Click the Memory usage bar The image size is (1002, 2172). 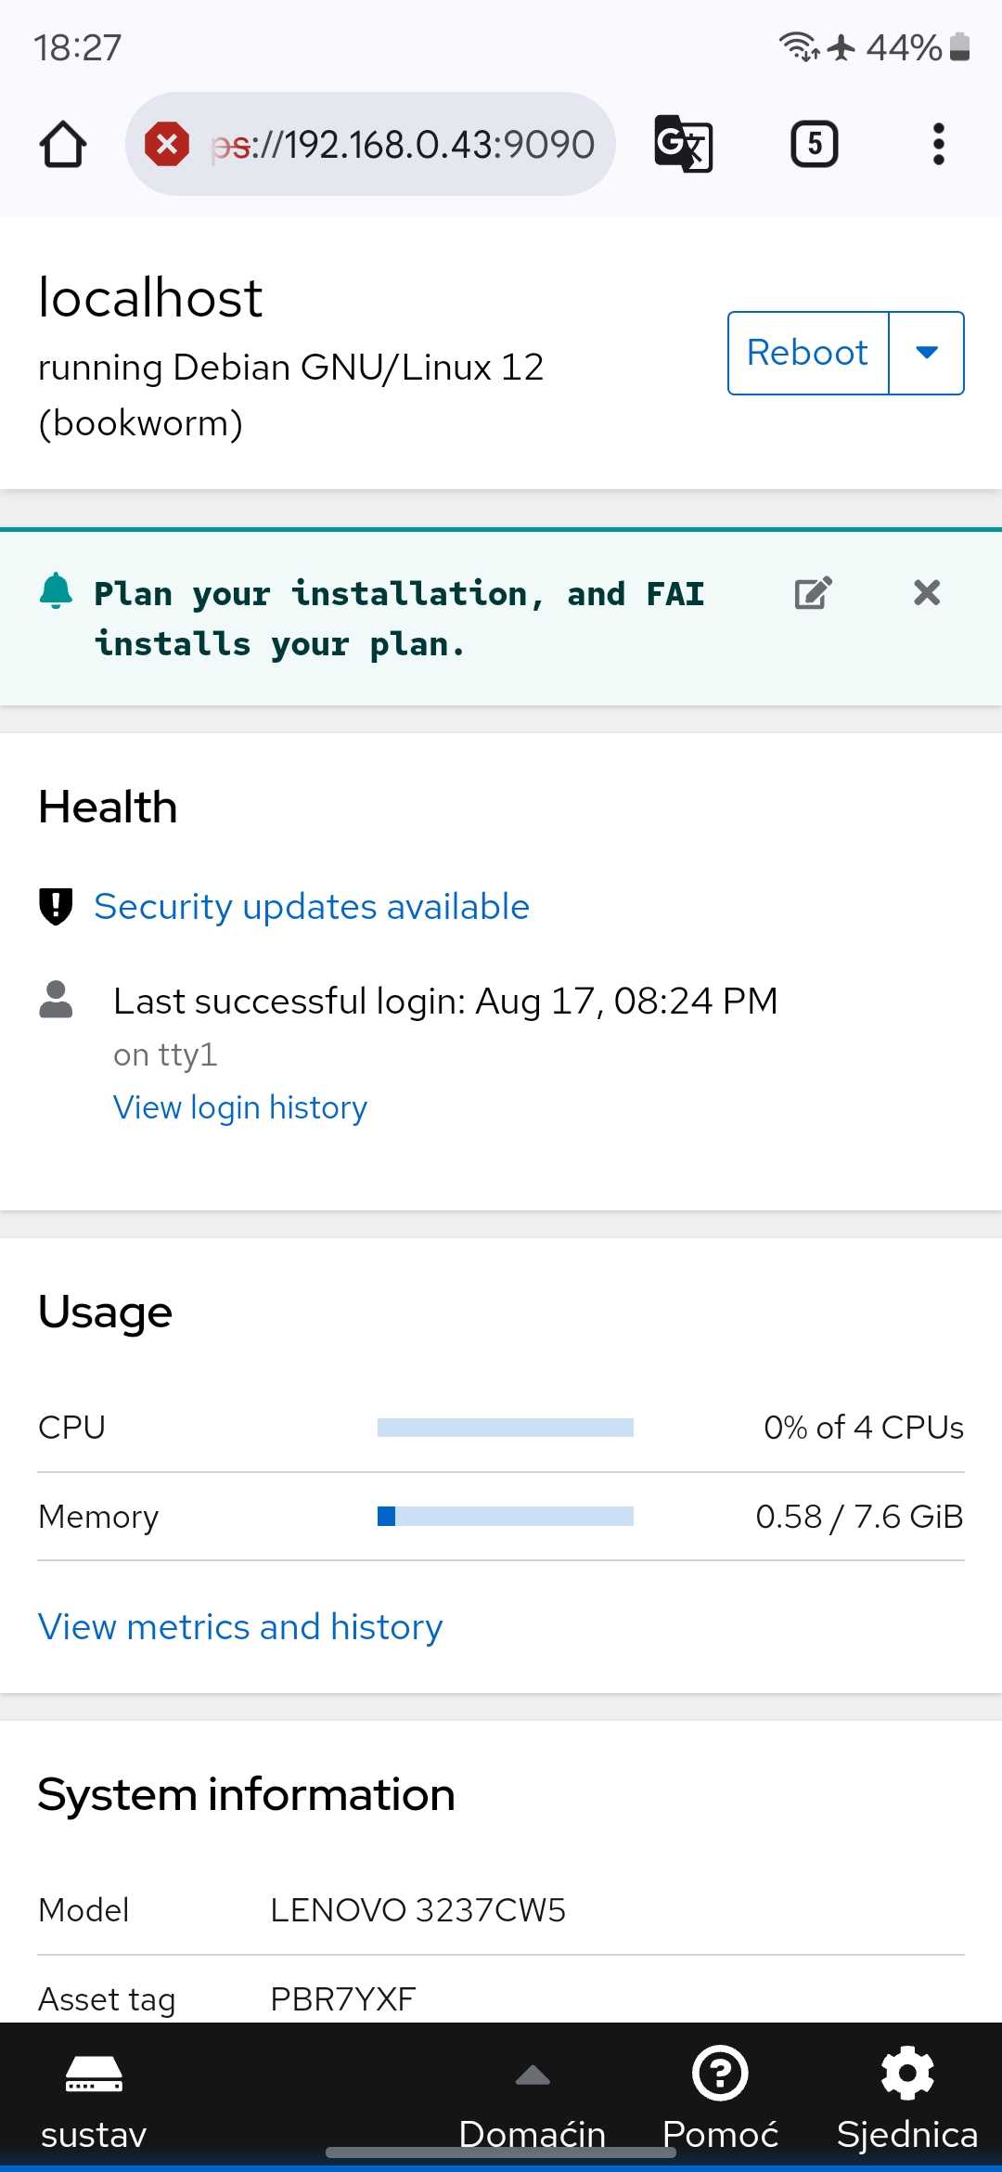tap(506, 1516)
